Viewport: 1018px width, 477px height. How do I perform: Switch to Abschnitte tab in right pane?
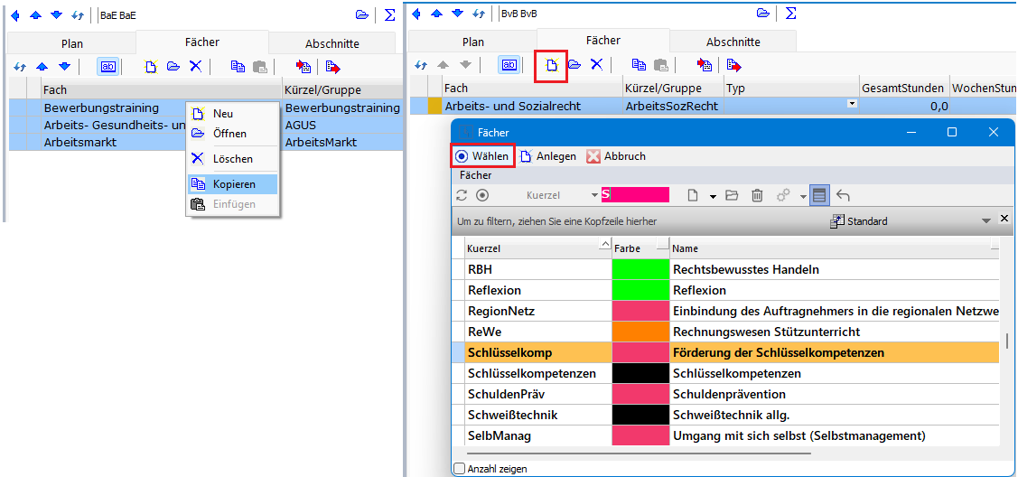(x=733, y=42)
